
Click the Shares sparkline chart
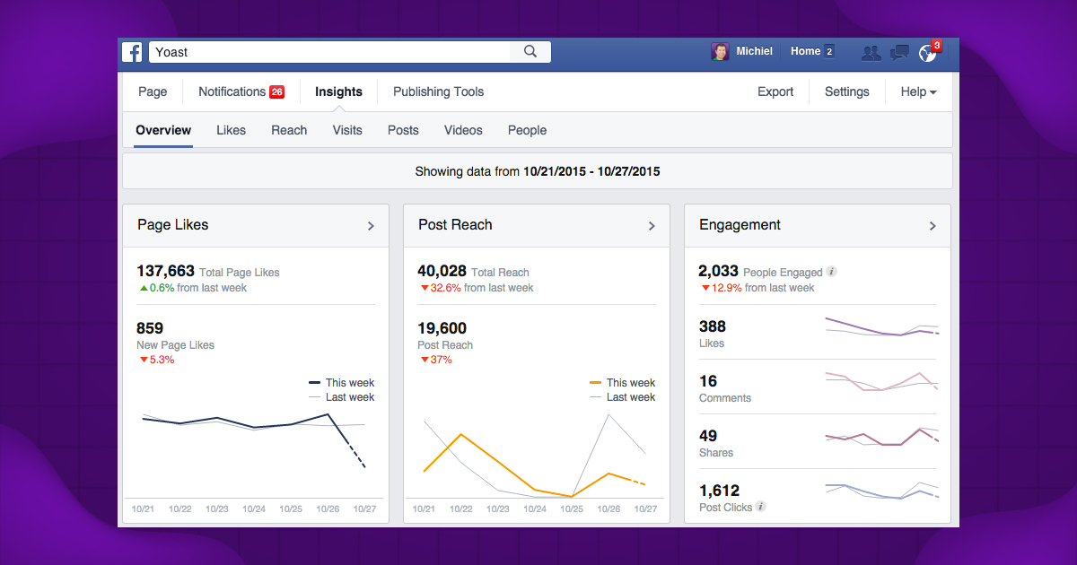coord(881,436)
